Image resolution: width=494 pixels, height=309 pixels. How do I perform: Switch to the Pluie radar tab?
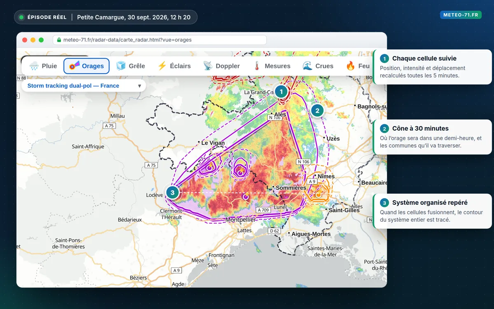(43, 66)
